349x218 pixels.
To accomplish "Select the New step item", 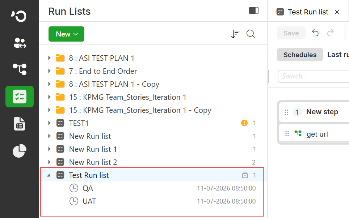I will pyautogui.click(x=314, y=112).
